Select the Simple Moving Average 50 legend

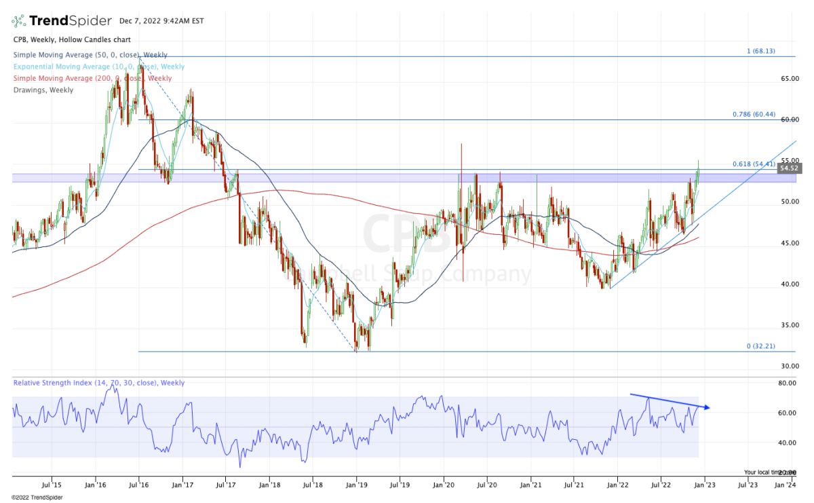[x=90, y=55]
